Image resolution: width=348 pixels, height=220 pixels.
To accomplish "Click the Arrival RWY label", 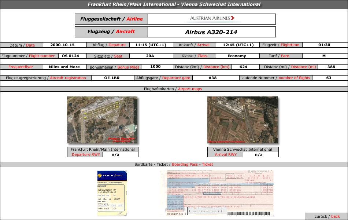I will [226, 154].
